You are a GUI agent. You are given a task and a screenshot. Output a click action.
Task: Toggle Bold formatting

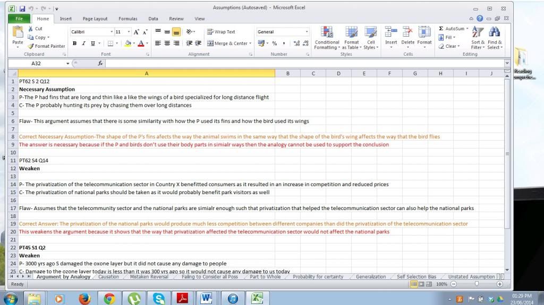[x=74, y=43]
